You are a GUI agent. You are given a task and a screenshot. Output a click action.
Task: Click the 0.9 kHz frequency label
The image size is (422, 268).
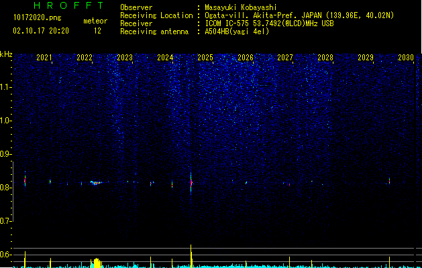(x=5, y=154)
